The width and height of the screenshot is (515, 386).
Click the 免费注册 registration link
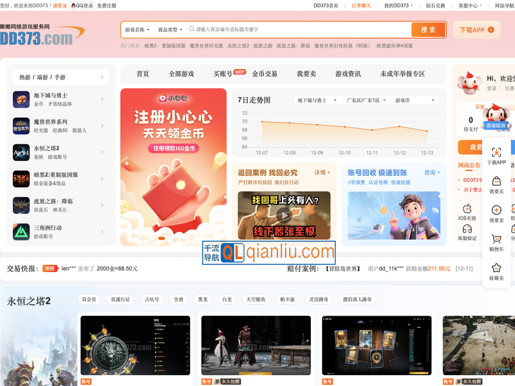click(106, 5)
